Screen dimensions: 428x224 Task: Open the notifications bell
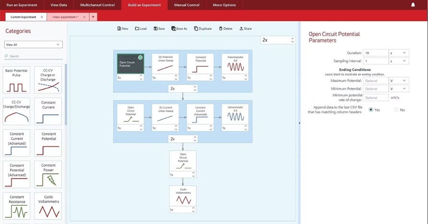click(x=413, y=5)
